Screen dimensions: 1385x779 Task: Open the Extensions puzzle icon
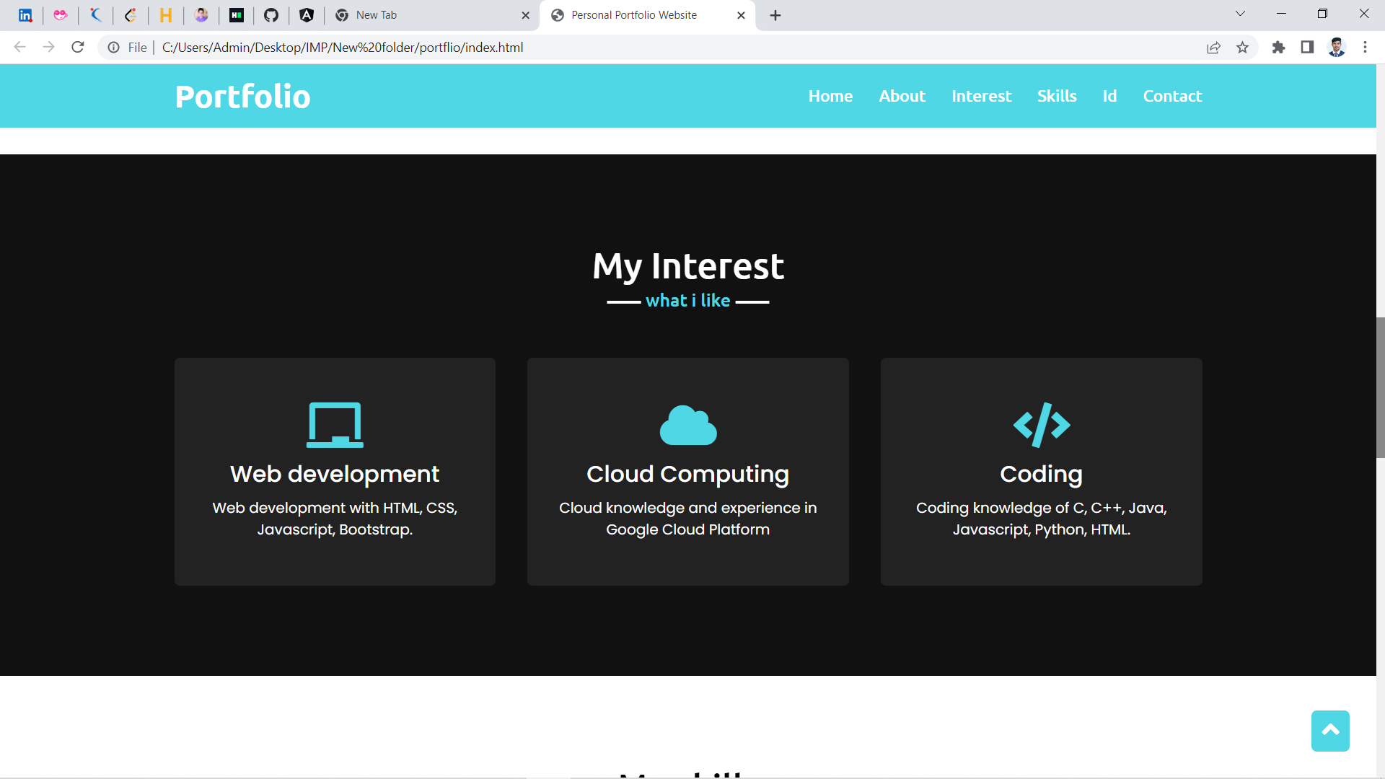pyautogui.click(x=1278, y=48)
